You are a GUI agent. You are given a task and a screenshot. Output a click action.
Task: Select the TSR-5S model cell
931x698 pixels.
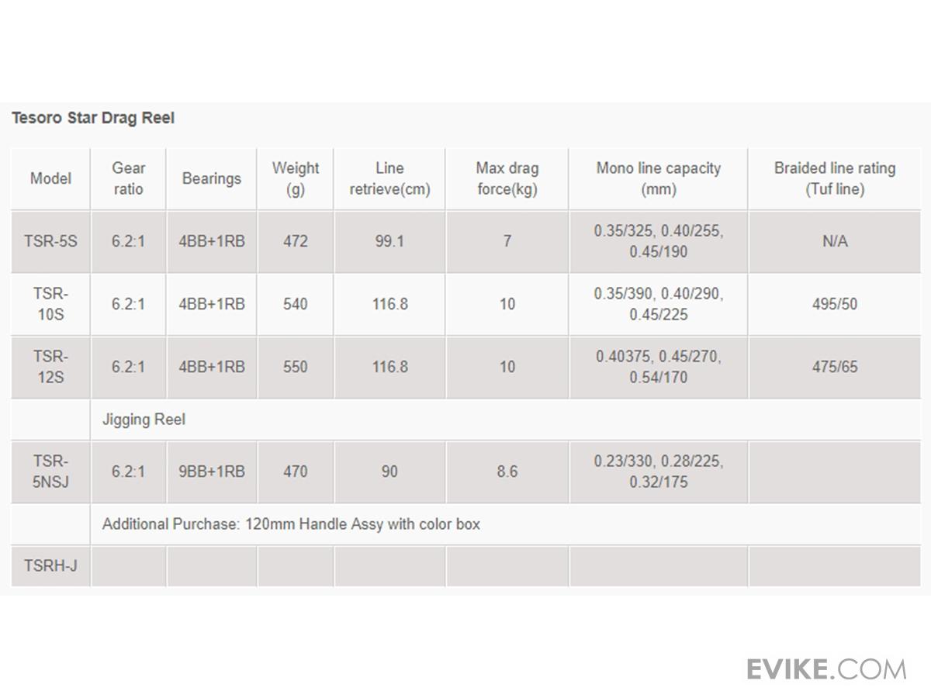tap(50, 241)
